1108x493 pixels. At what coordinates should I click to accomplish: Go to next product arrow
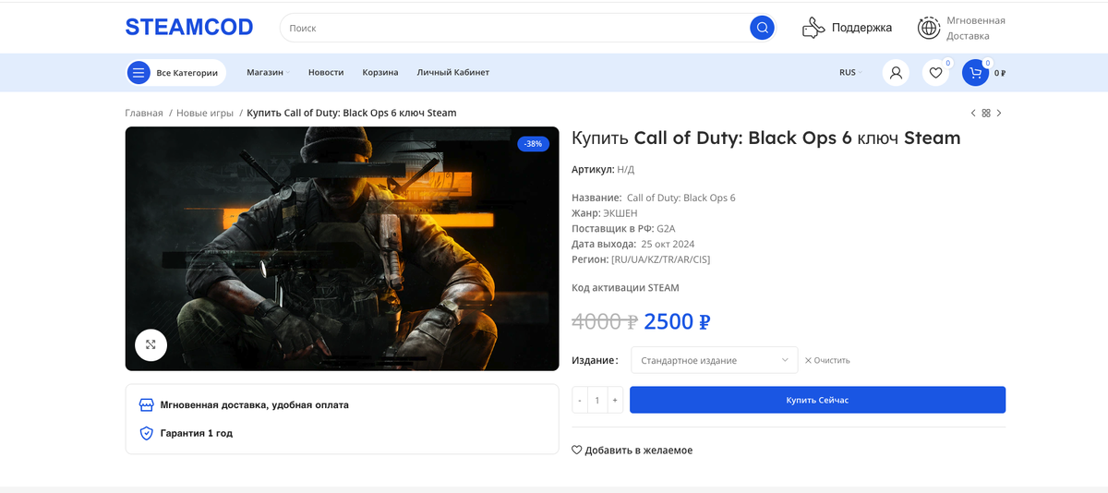click(x=999, y=113)
